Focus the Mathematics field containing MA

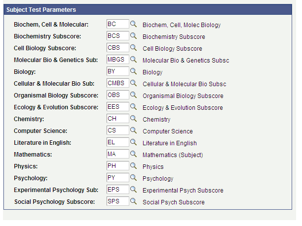pyautogui.click(x=117, y=154)
